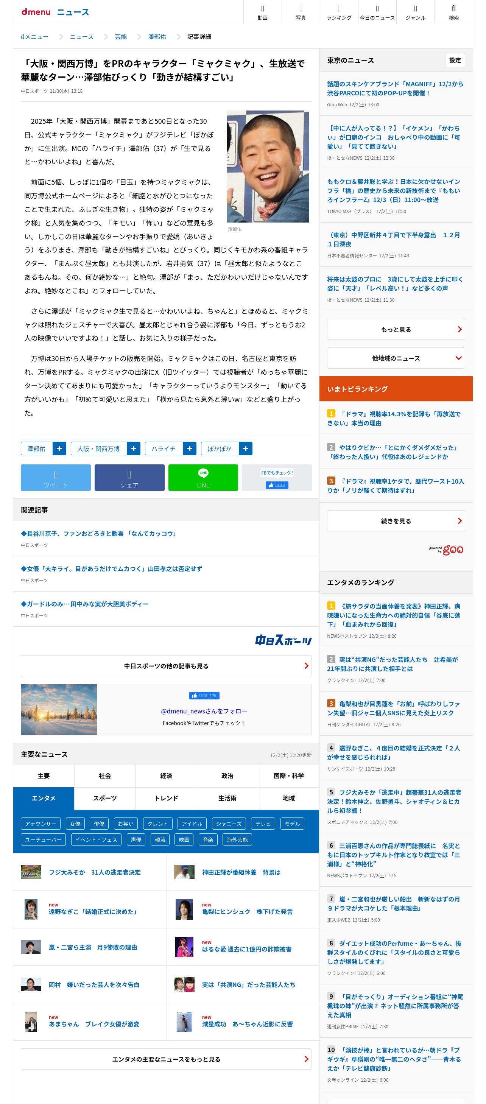Open the 動画 video section icon
Viewport: 486px width, 1104px height.
262,12
